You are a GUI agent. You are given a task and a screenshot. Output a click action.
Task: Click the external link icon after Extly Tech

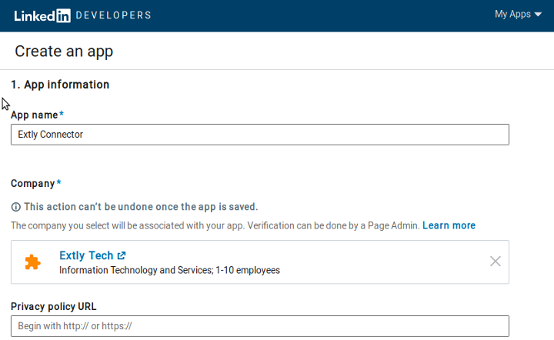122,255
